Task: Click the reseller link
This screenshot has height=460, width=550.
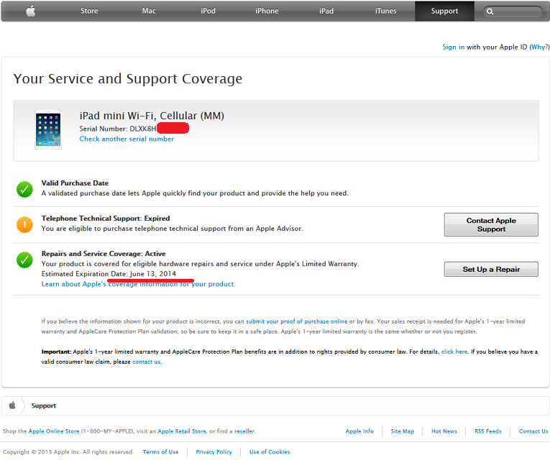Action: tap(244, 431)
